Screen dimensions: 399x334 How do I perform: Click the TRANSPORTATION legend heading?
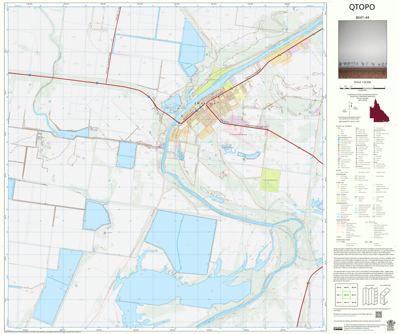coord(342,220)
